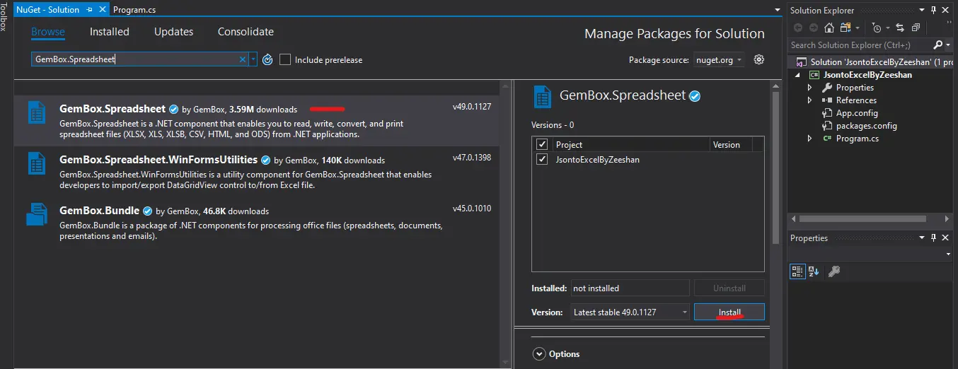Pin the Solution Explorer panel
The image size is (958, 369).
click(934, 10)
